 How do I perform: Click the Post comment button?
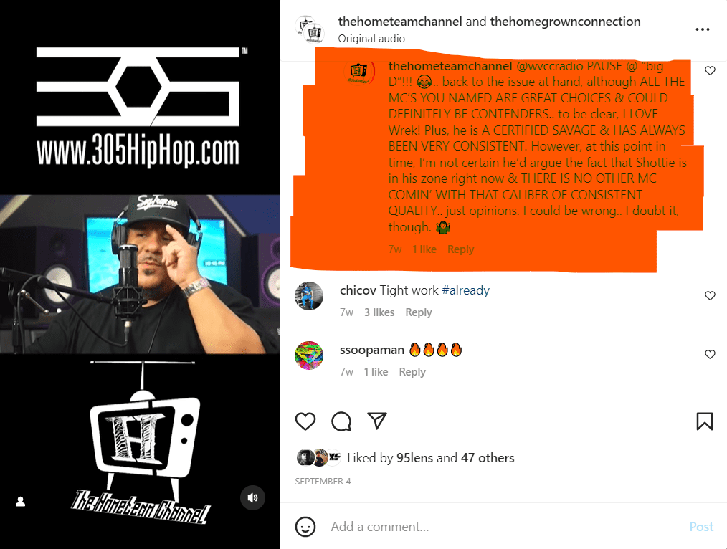point(701,527)
